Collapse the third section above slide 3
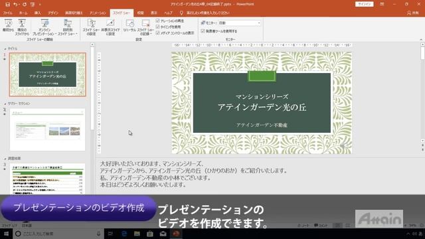425x239 pixels. 5,159
